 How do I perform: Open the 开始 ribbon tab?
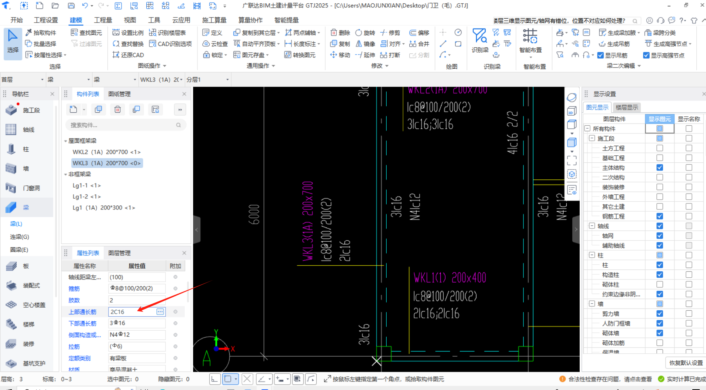(x=17, y=20)
